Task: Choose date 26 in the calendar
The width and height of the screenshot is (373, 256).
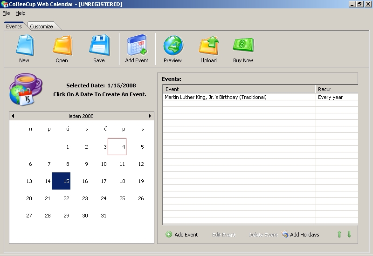Action: point(141,198)
